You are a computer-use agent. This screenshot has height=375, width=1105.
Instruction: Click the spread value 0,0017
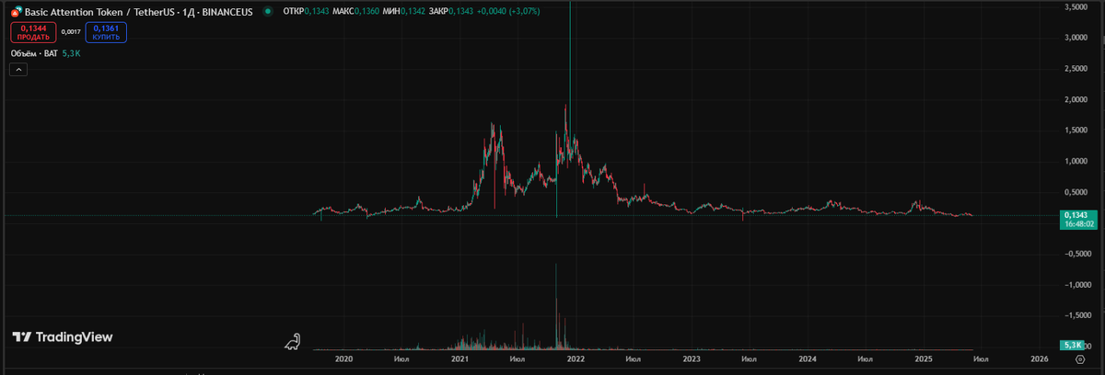pos(70,32)
